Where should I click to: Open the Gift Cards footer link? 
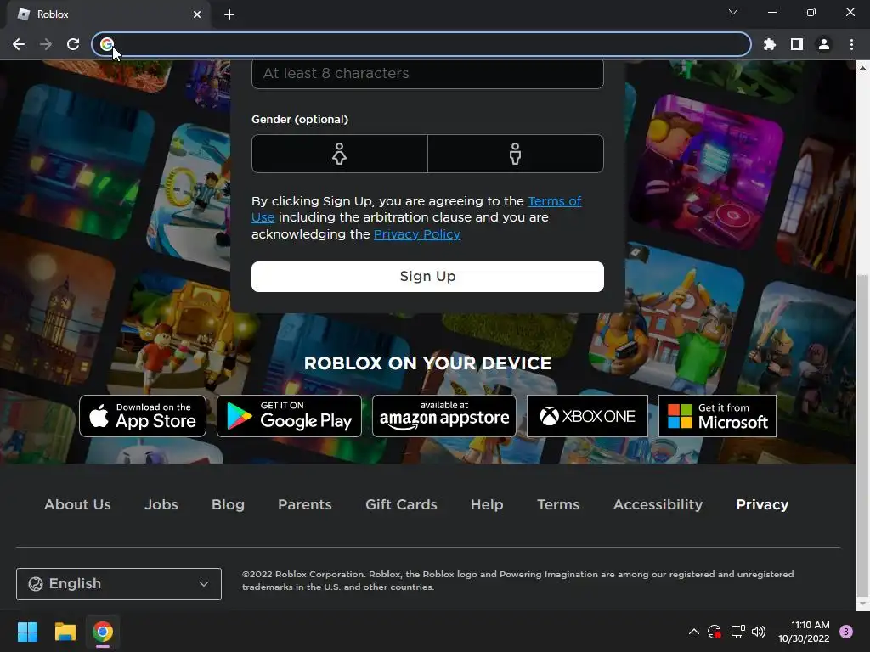click(401, 504)
